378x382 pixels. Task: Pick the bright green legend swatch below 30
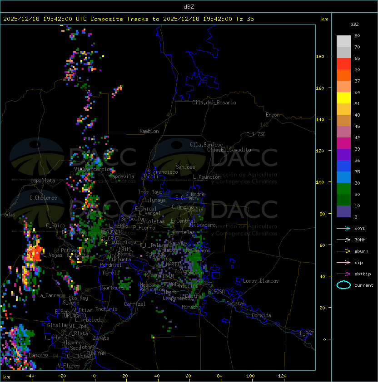pos(343,188)
